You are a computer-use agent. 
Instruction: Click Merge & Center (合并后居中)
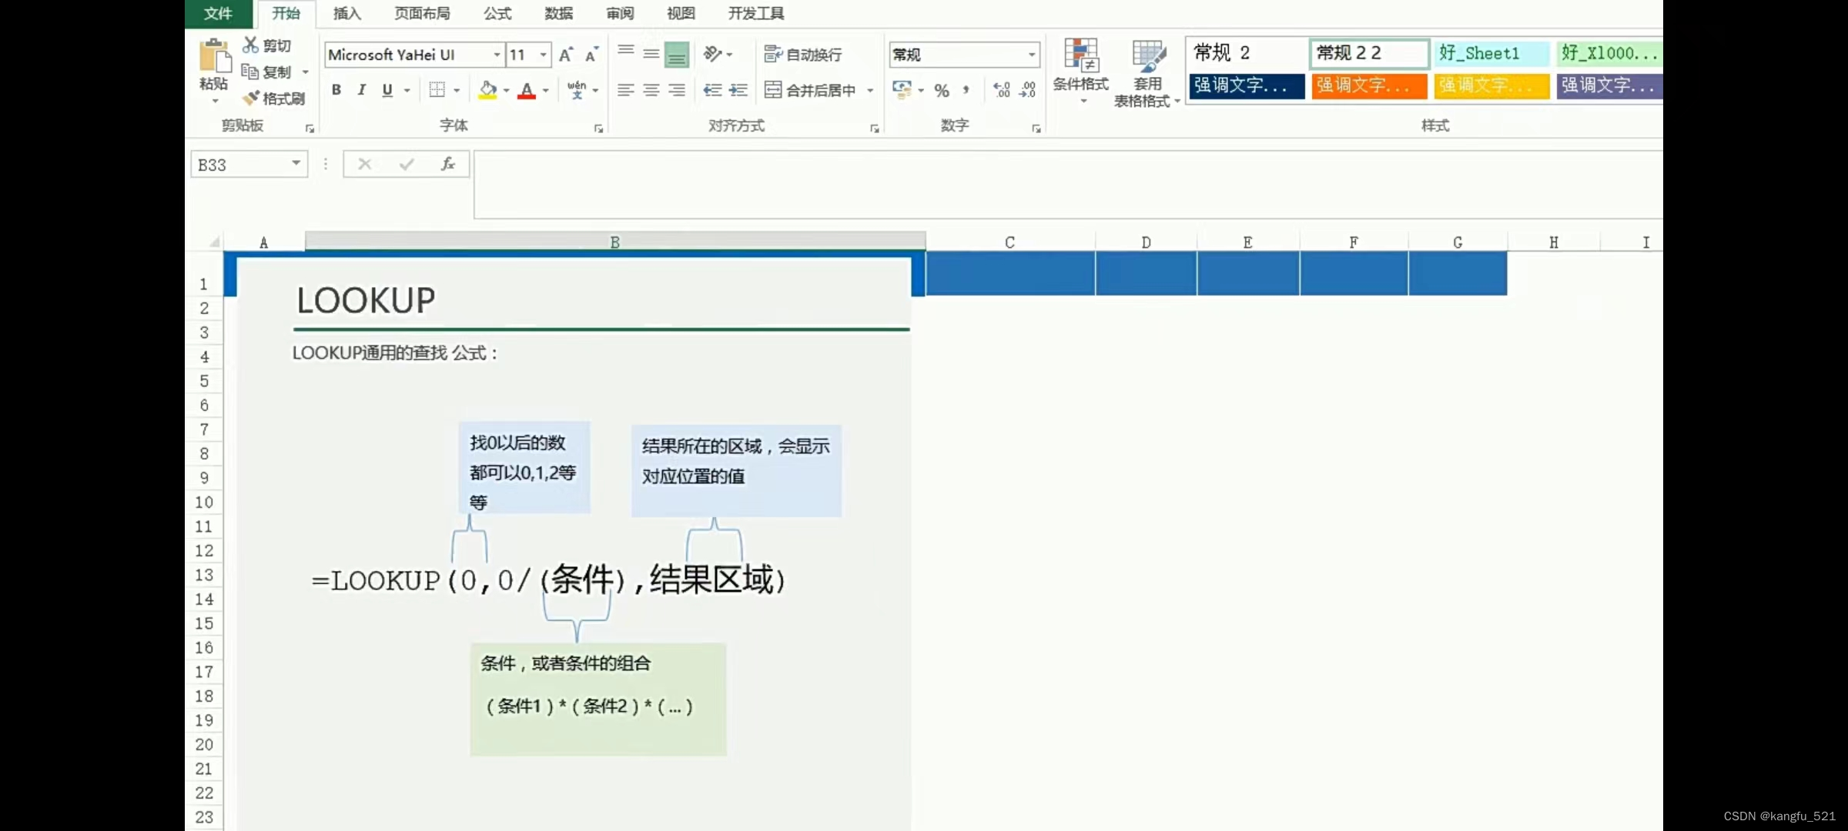point(810,90)
